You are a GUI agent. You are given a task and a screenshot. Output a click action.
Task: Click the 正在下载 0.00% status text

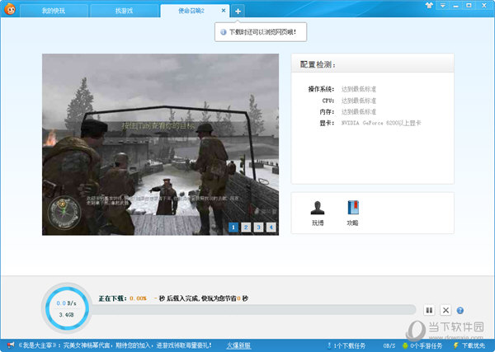(122, 298)
